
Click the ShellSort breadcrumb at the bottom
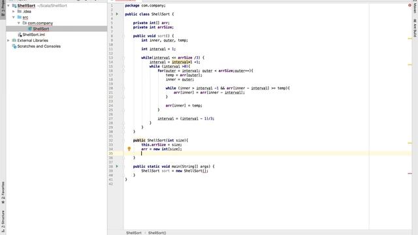point(133,233)
